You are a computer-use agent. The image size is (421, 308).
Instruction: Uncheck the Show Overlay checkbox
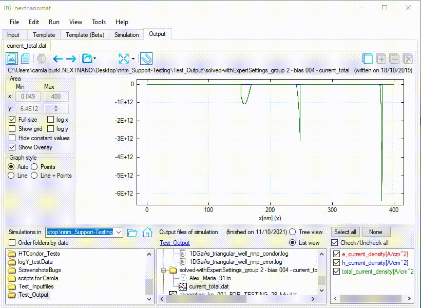tap(12, 147)
